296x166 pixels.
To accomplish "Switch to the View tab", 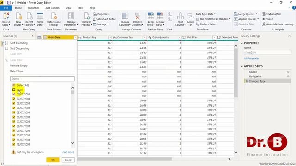I will point(68,8).
